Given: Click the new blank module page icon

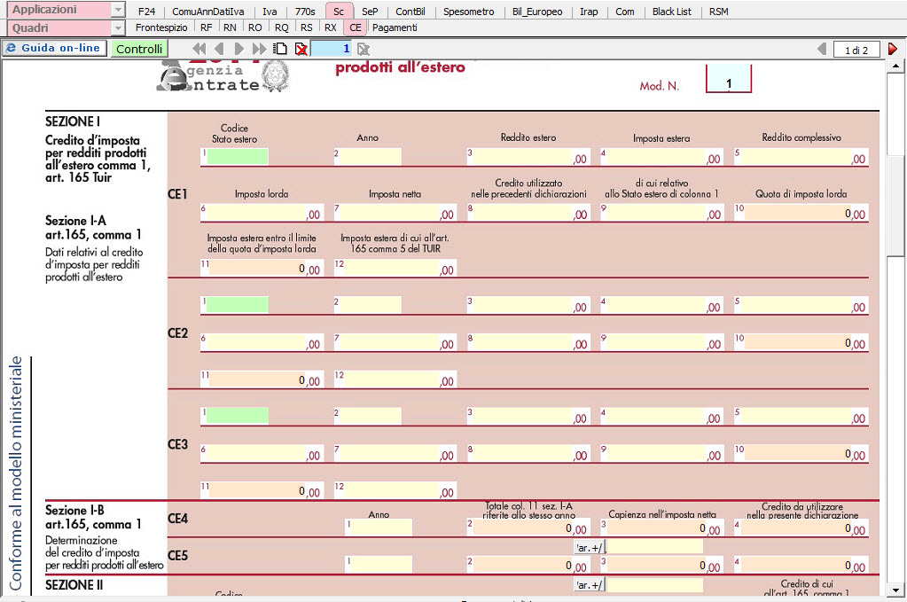Looking at the screenshot, I should [280, 49].
